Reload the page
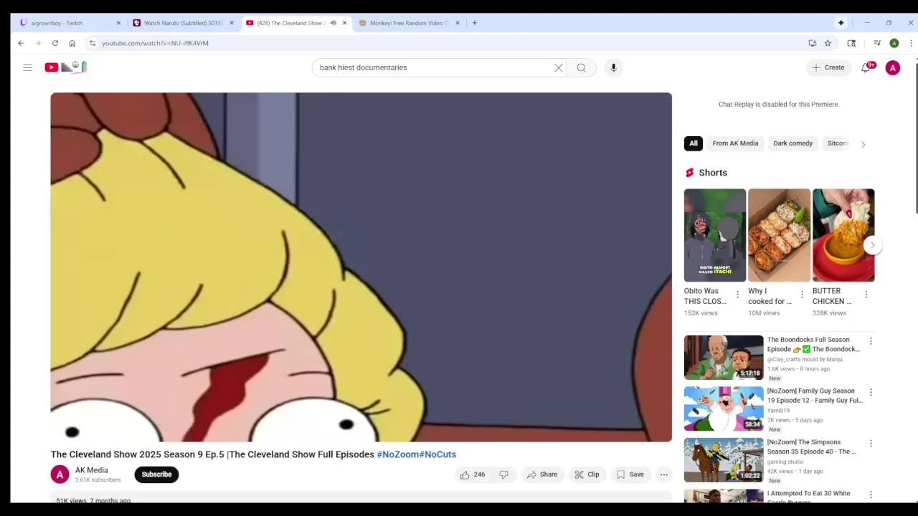Screen dimensions: 918x516 55,43
